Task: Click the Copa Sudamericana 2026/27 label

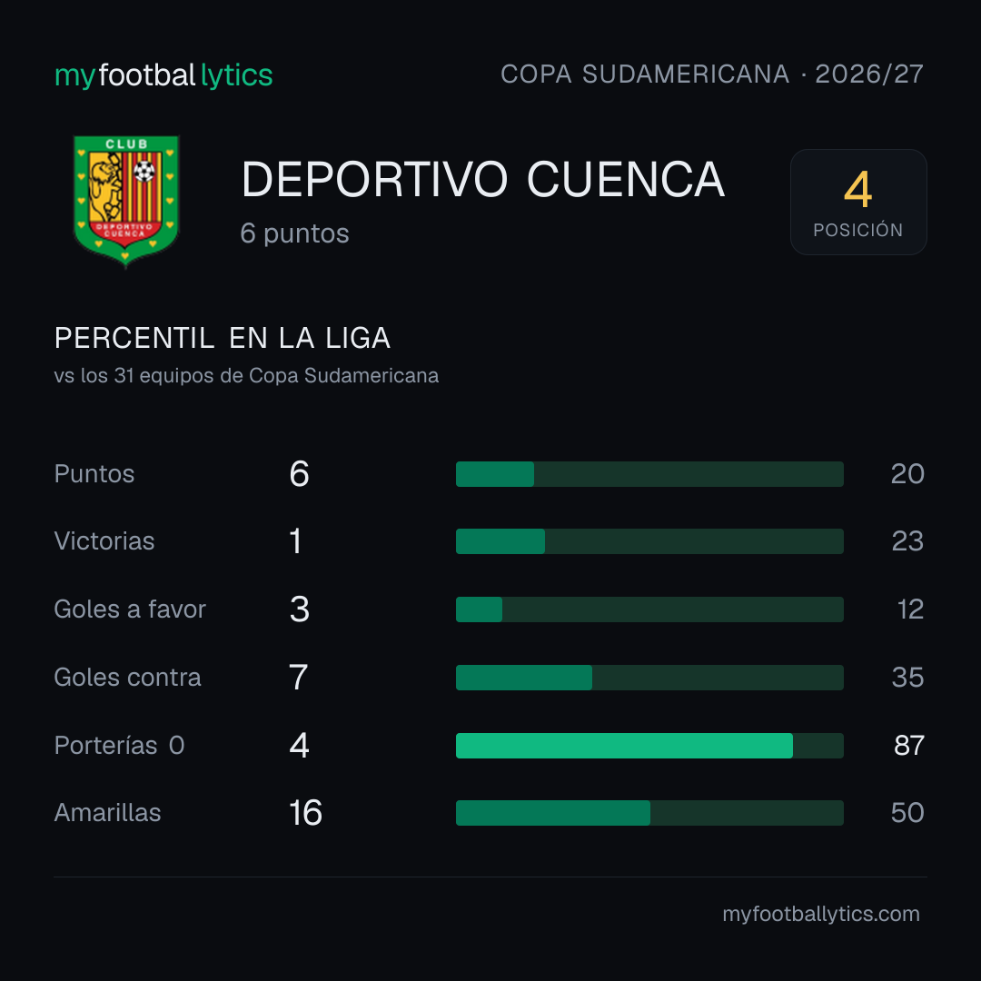Action: pyautogui.click(x=711, y=74)
